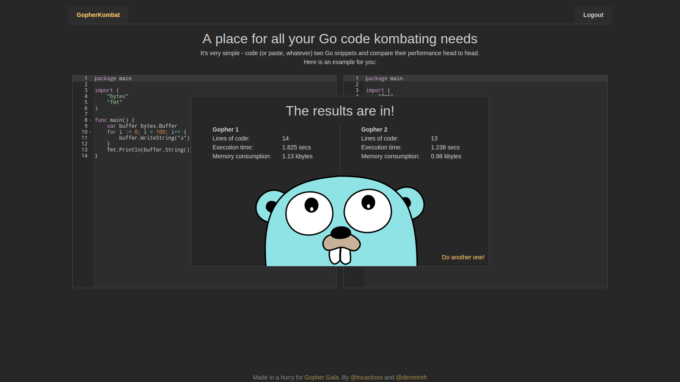Click 'Do another one!' link
Screen dimensions: 680x382
(463, 257)
